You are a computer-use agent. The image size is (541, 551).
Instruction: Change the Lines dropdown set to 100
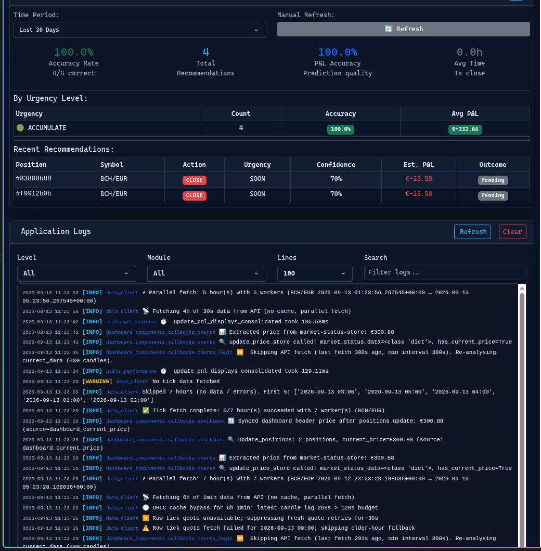click(x=315, y=273)
